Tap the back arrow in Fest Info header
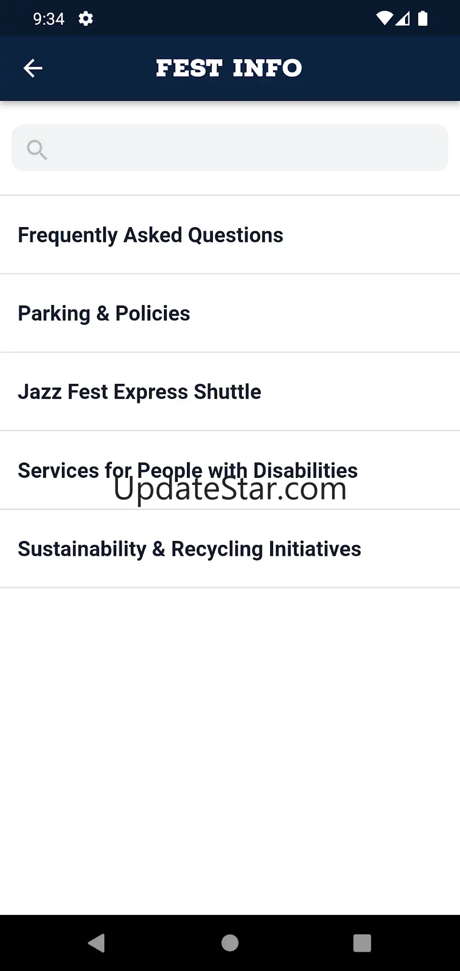 tap(33, 68)
